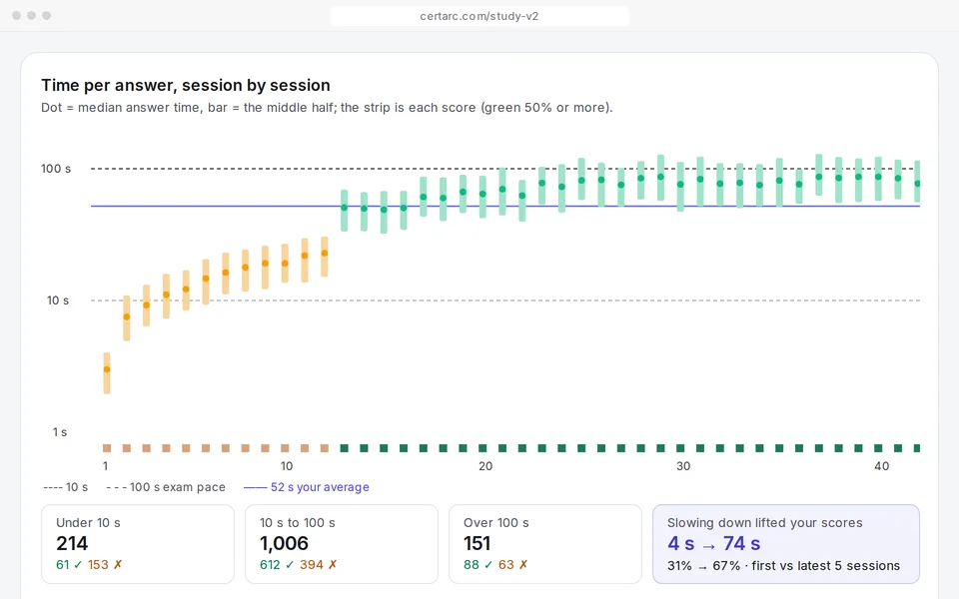Viewport: 959px width, 599px height.
Task: Click the "4 s → 74 s" highlight value
Action: point(713,543)
